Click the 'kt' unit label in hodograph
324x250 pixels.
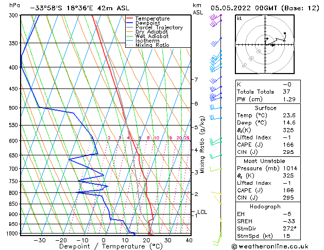coord(240,19)
